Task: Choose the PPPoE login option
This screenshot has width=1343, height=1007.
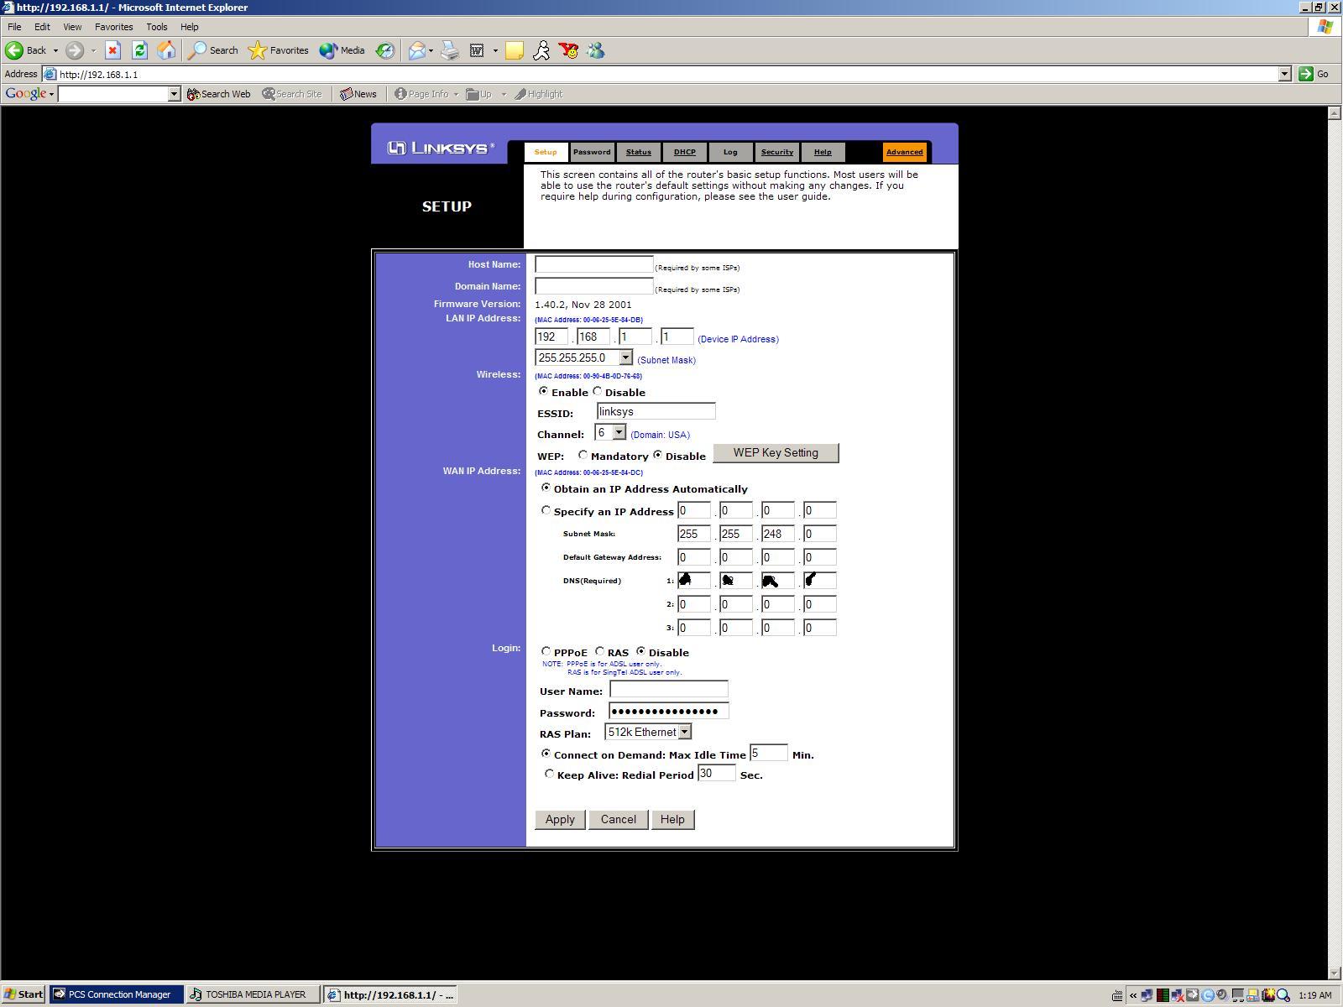Action: coord(546,651)
